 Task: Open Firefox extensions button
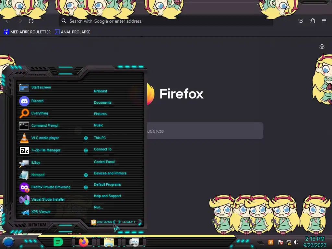(313, 21)
